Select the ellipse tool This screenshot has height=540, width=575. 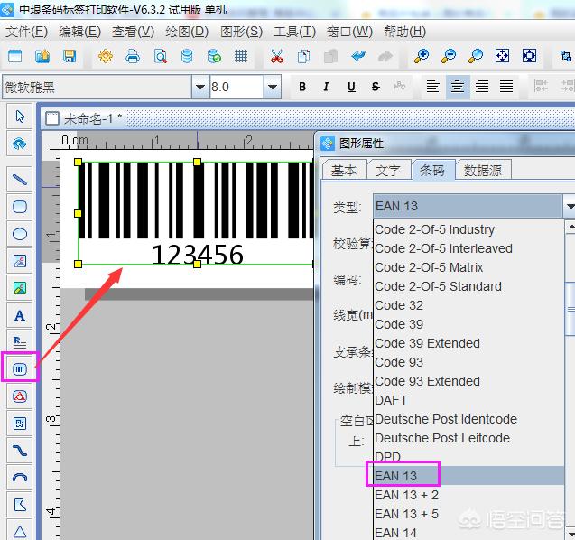(20, 234)
